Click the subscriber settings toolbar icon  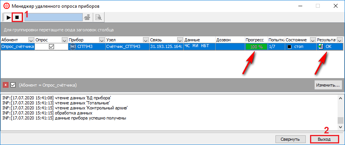tap(87, 17)
